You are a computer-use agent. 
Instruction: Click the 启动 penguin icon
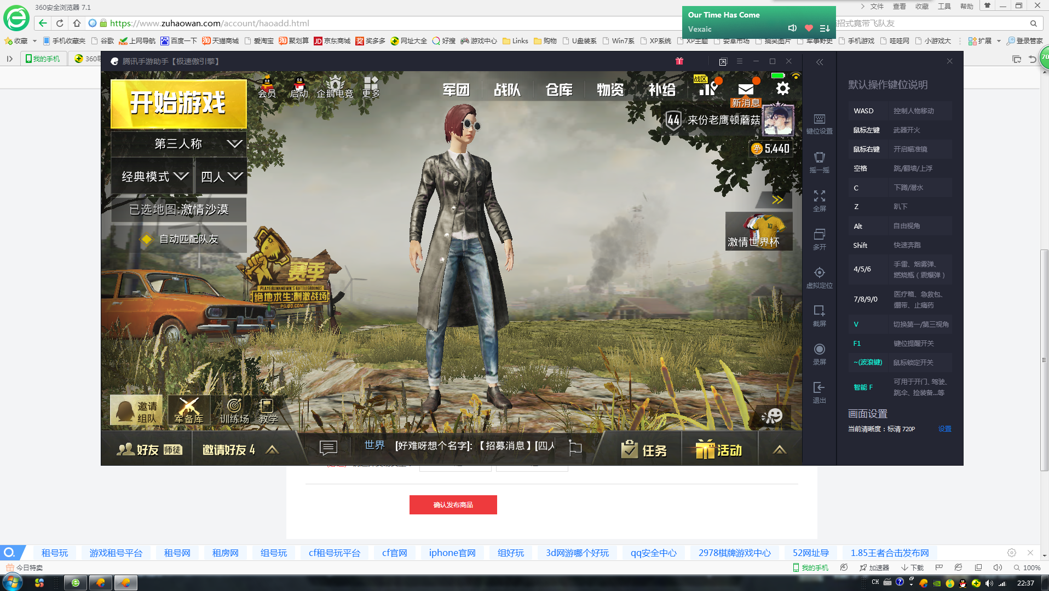point(299,87)
